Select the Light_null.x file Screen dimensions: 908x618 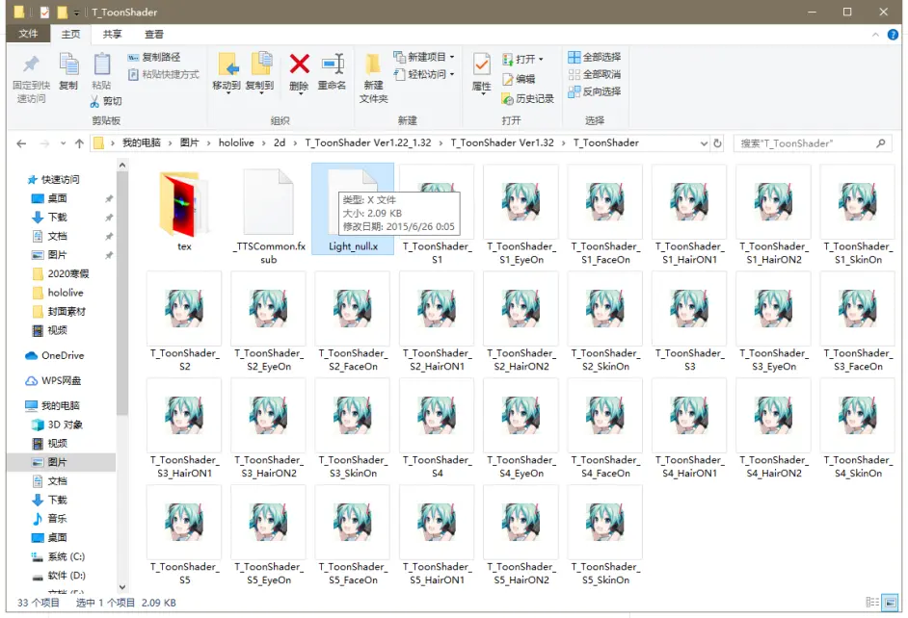click(x=353, y=209)
